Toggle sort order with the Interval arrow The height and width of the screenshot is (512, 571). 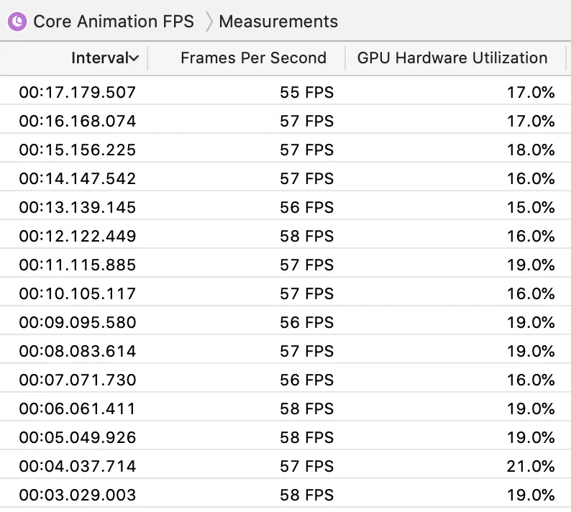[134, 58]
